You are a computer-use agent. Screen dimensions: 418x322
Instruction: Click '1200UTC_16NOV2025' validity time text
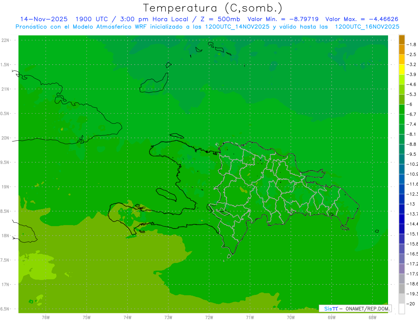pos(367,27)
